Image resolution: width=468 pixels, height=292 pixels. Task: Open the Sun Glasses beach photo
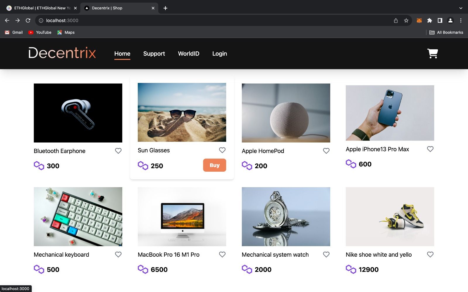[182, 112]
